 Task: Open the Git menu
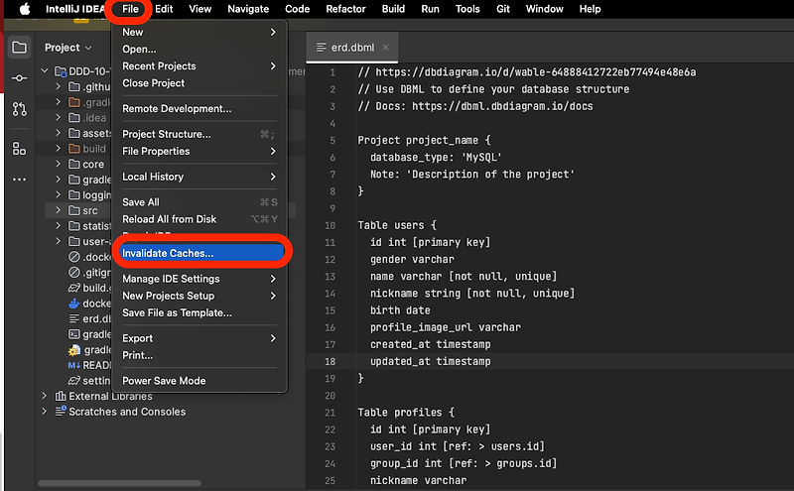[x=503, y=9]
